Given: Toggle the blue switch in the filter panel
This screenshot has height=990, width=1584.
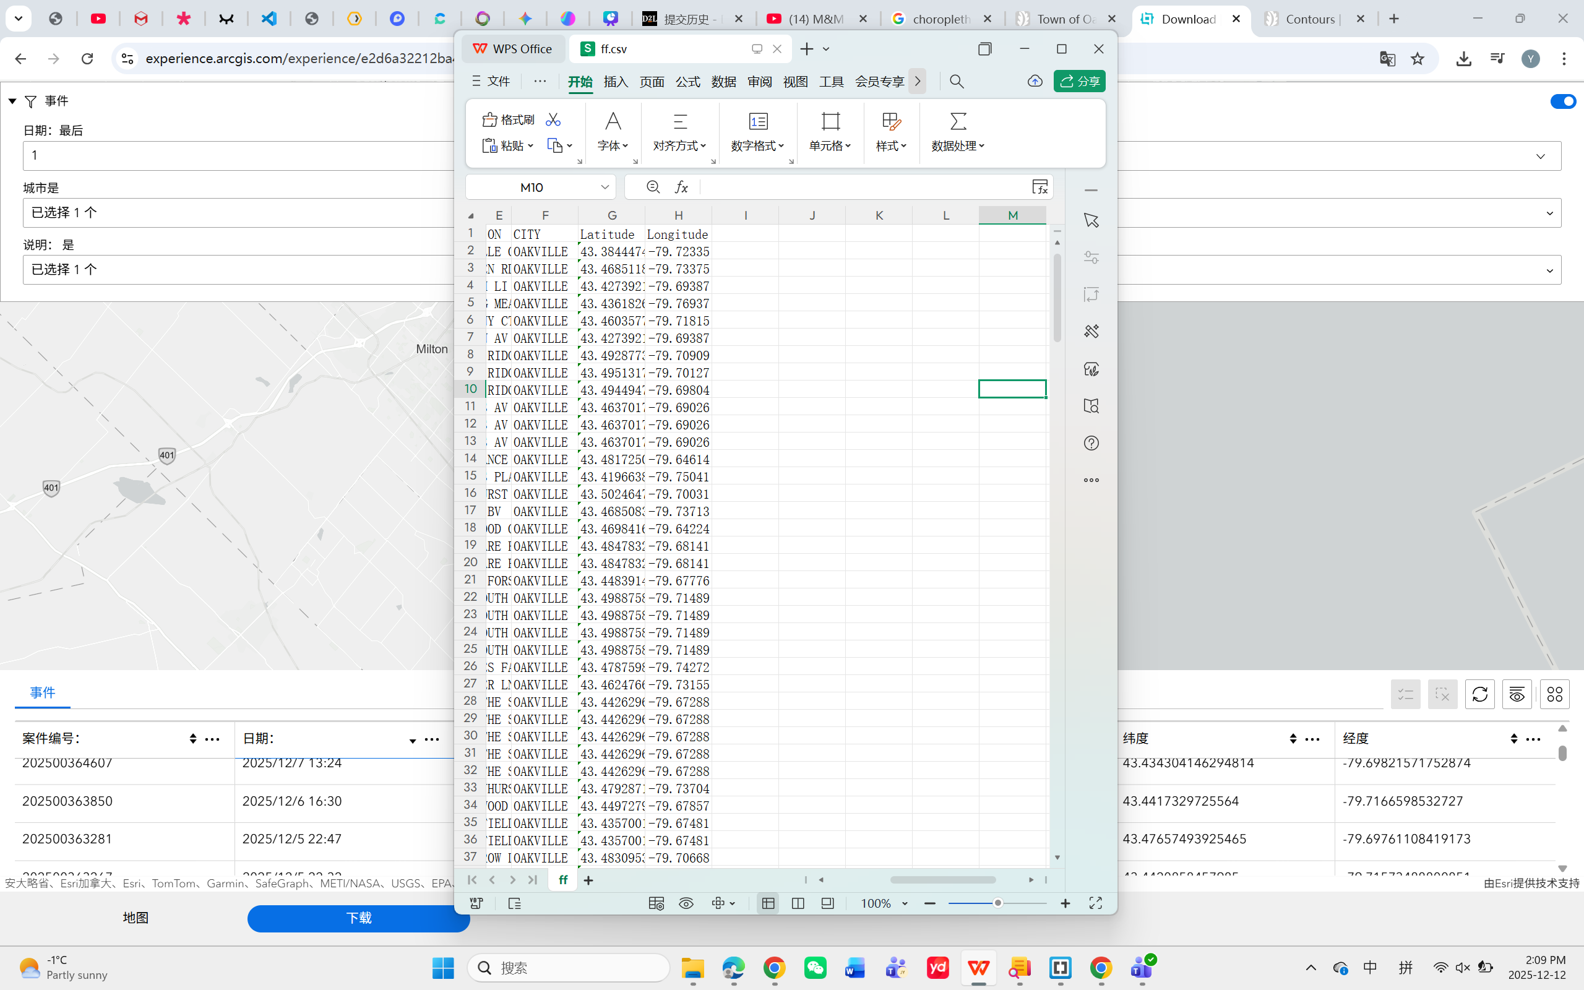Looking at the screenshot, I should point(1562,101).
